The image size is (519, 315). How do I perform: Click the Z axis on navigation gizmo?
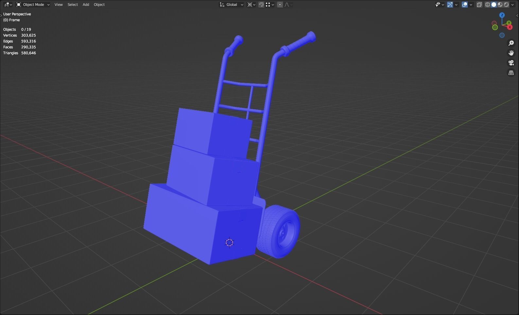502,15
